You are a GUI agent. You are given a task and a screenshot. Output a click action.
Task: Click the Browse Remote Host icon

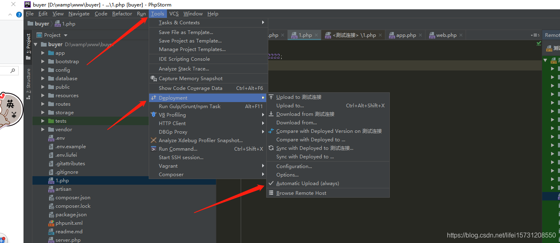[x=271, y=193]
